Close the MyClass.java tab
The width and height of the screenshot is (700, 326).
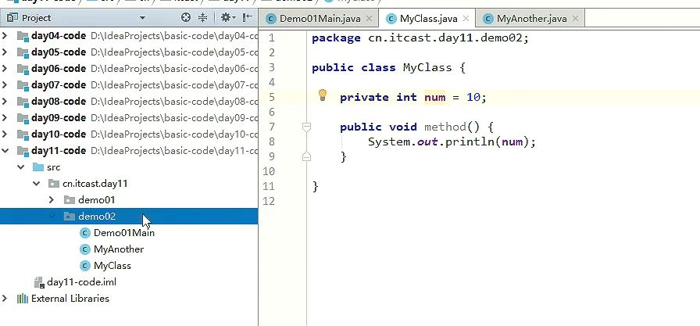tap(466, 19)
